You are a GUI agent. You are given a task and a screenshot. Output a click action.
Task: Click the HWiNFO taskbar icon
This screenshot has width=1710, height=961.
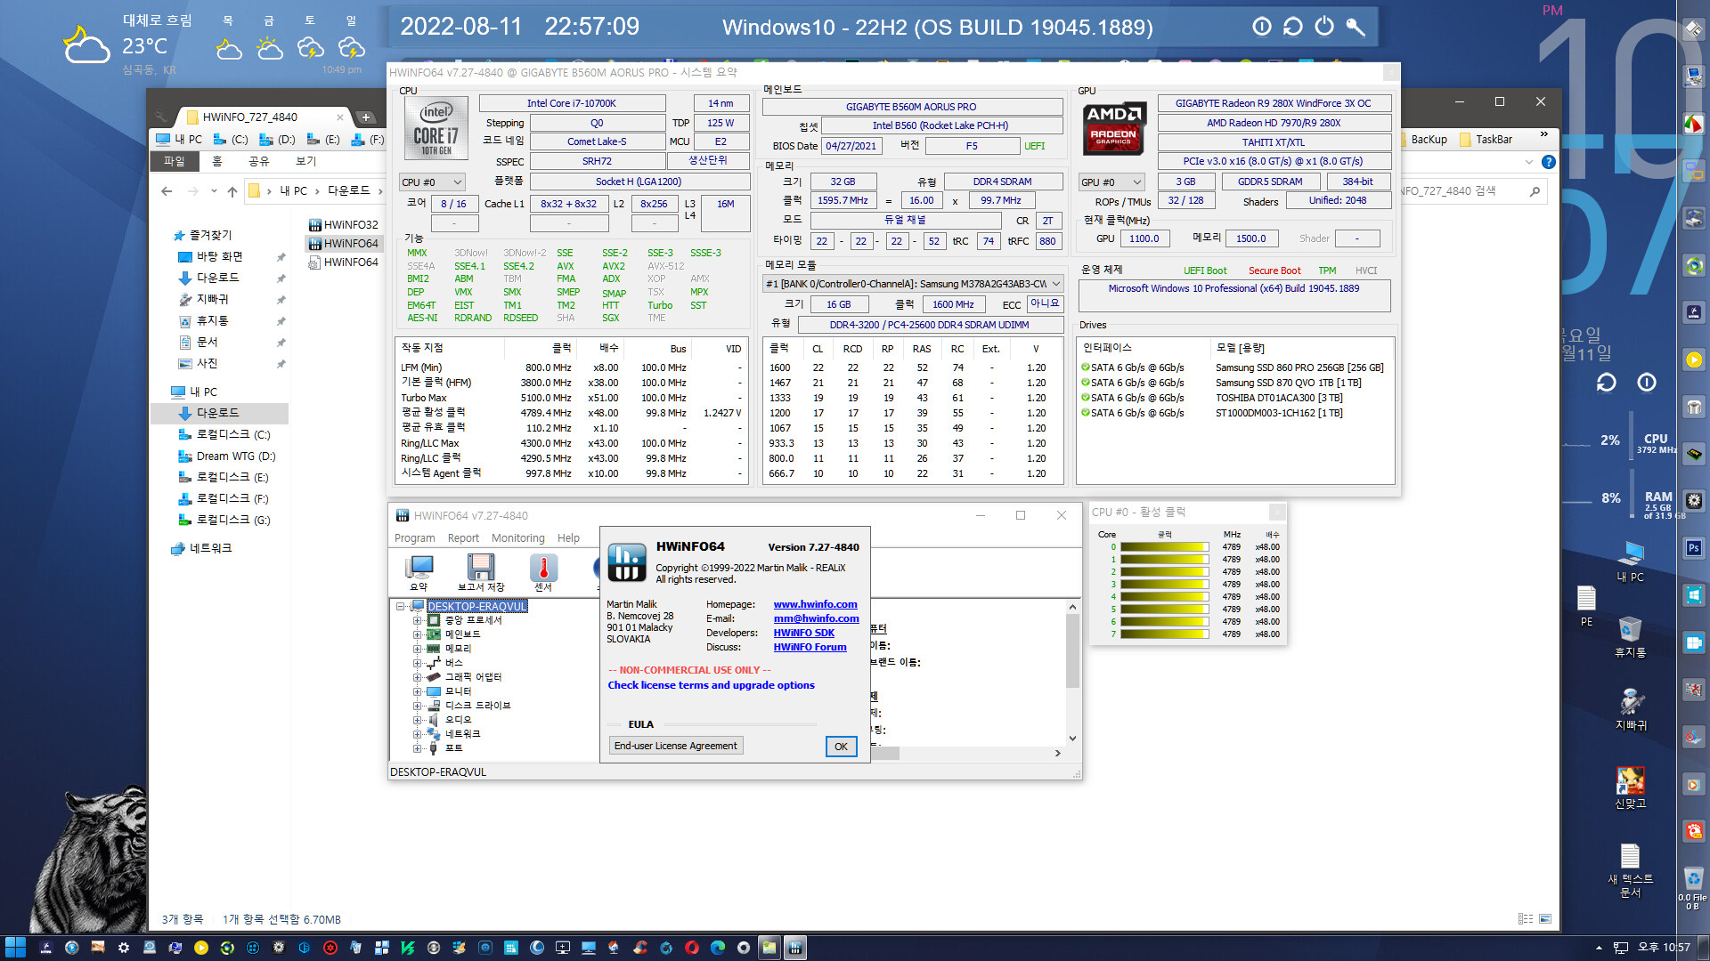(795, 948)
